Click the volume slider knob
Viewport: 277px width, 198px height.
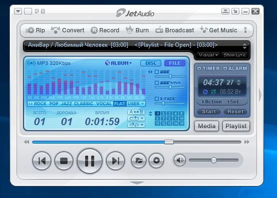coord(214,160)
